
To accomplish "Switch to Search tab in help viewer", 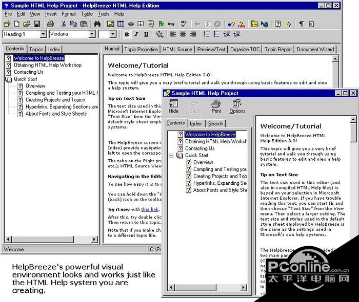I will tap(215, 123).
